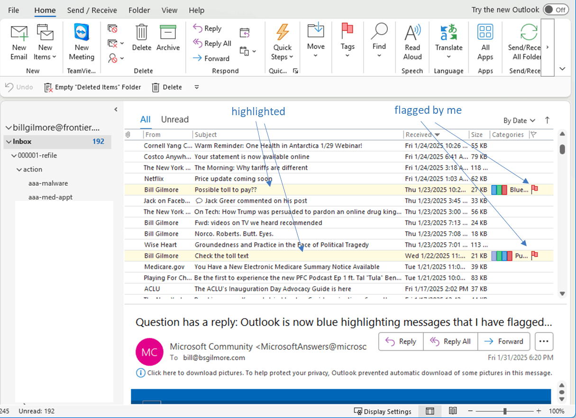Open Quick Steps gallery
This screenshot has height=418, width=576.
283,43
